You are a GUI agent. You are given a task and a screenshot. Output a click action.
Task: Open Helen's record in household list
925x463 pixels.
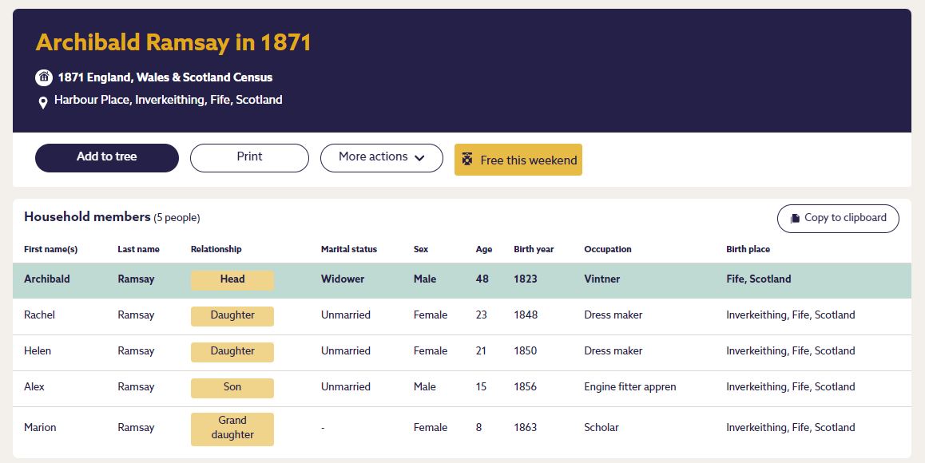38,351
